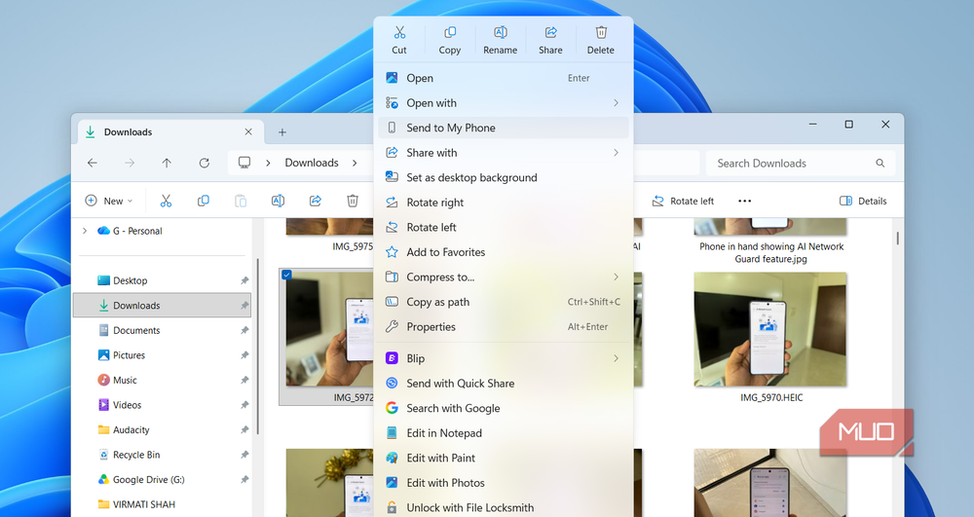974x517 pixels.
Task: Open the See more three-dots menu
Action: coord(745,201)
